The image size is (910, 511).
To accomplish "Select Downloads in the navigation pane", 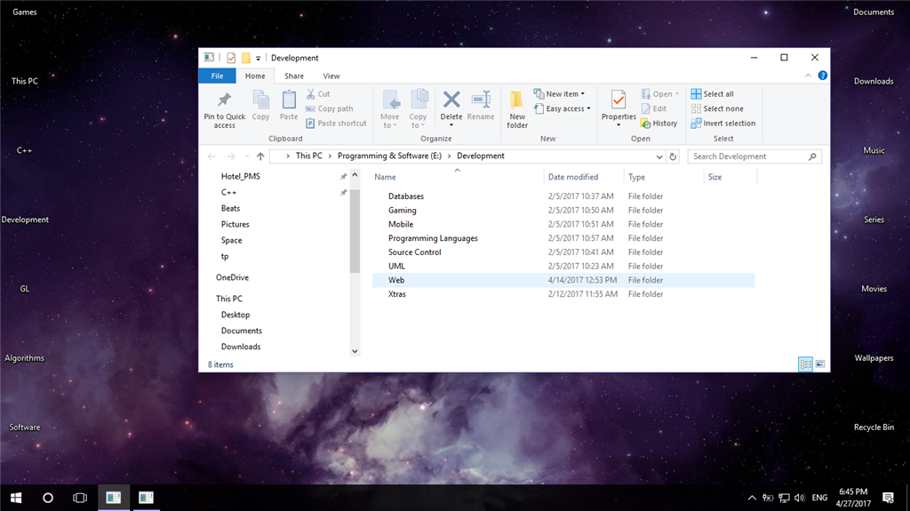I will pos(241,347).
